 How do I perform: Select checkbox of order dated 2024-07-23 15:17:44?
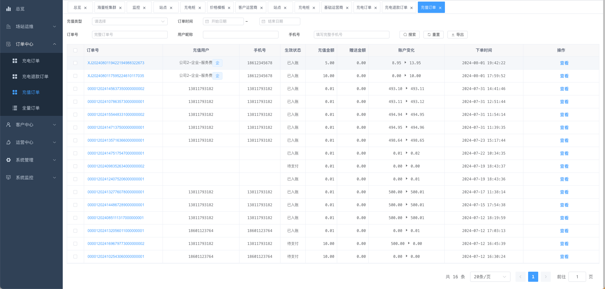tap(75, 140)
